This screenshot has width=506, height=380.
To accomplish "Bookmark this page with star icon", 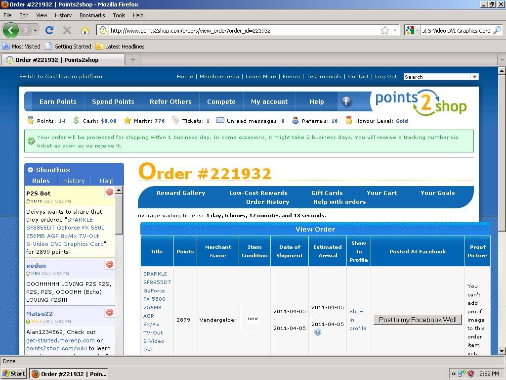I will 384,30.
